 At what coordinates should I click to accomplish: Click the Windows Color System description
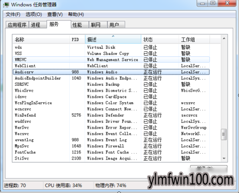110,103
